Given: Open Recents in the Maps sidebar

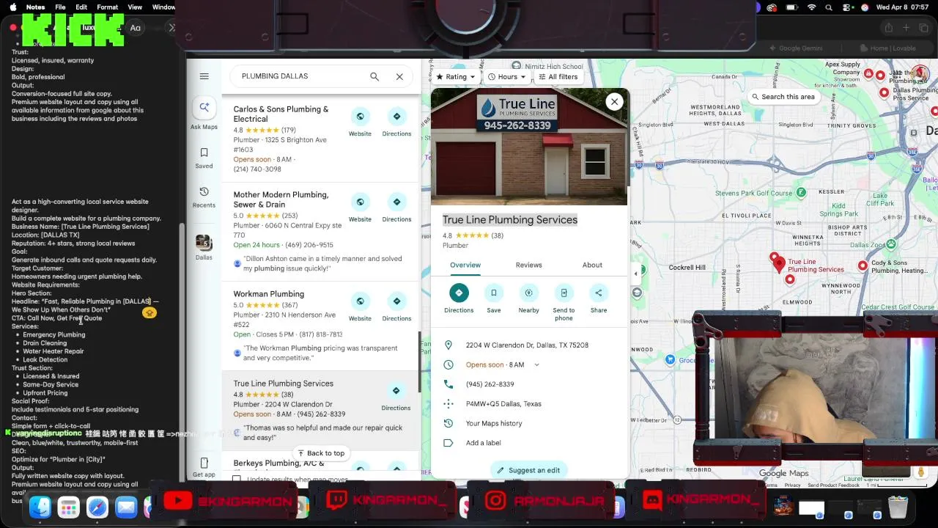Looking at the screenshot, I should pos(204,197).
